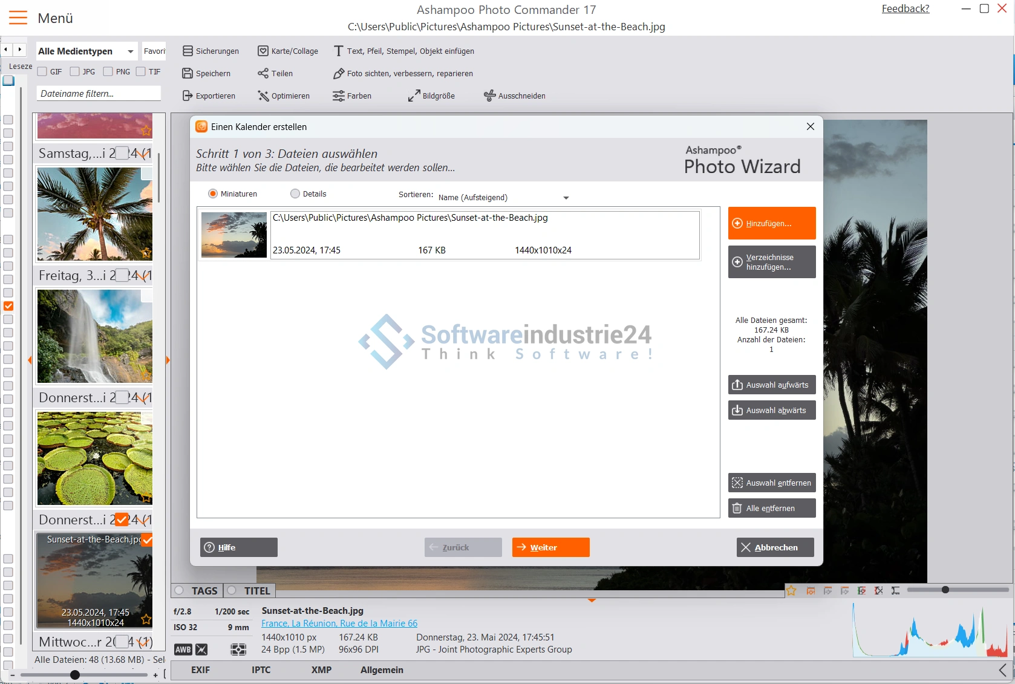1015x684 pixels.
Task: Click the Speichern save icon
Action: [x=188, y=74]
